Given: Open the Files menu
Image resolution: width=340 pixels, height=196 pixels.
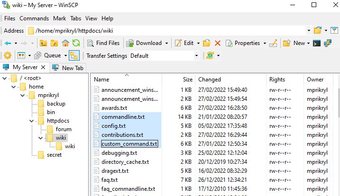Looking at the screenshot, I should tap(10, 18).
